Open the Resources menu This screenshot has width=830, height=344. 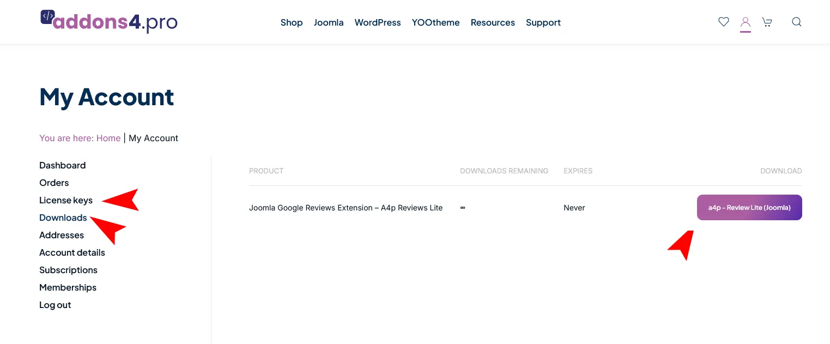(x=493, y=22)
